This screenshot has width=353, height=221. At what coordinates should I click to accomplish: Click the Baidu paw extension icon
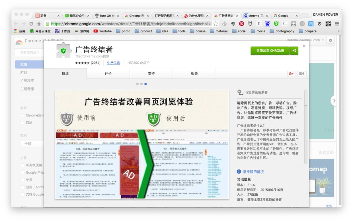[267, 24]
